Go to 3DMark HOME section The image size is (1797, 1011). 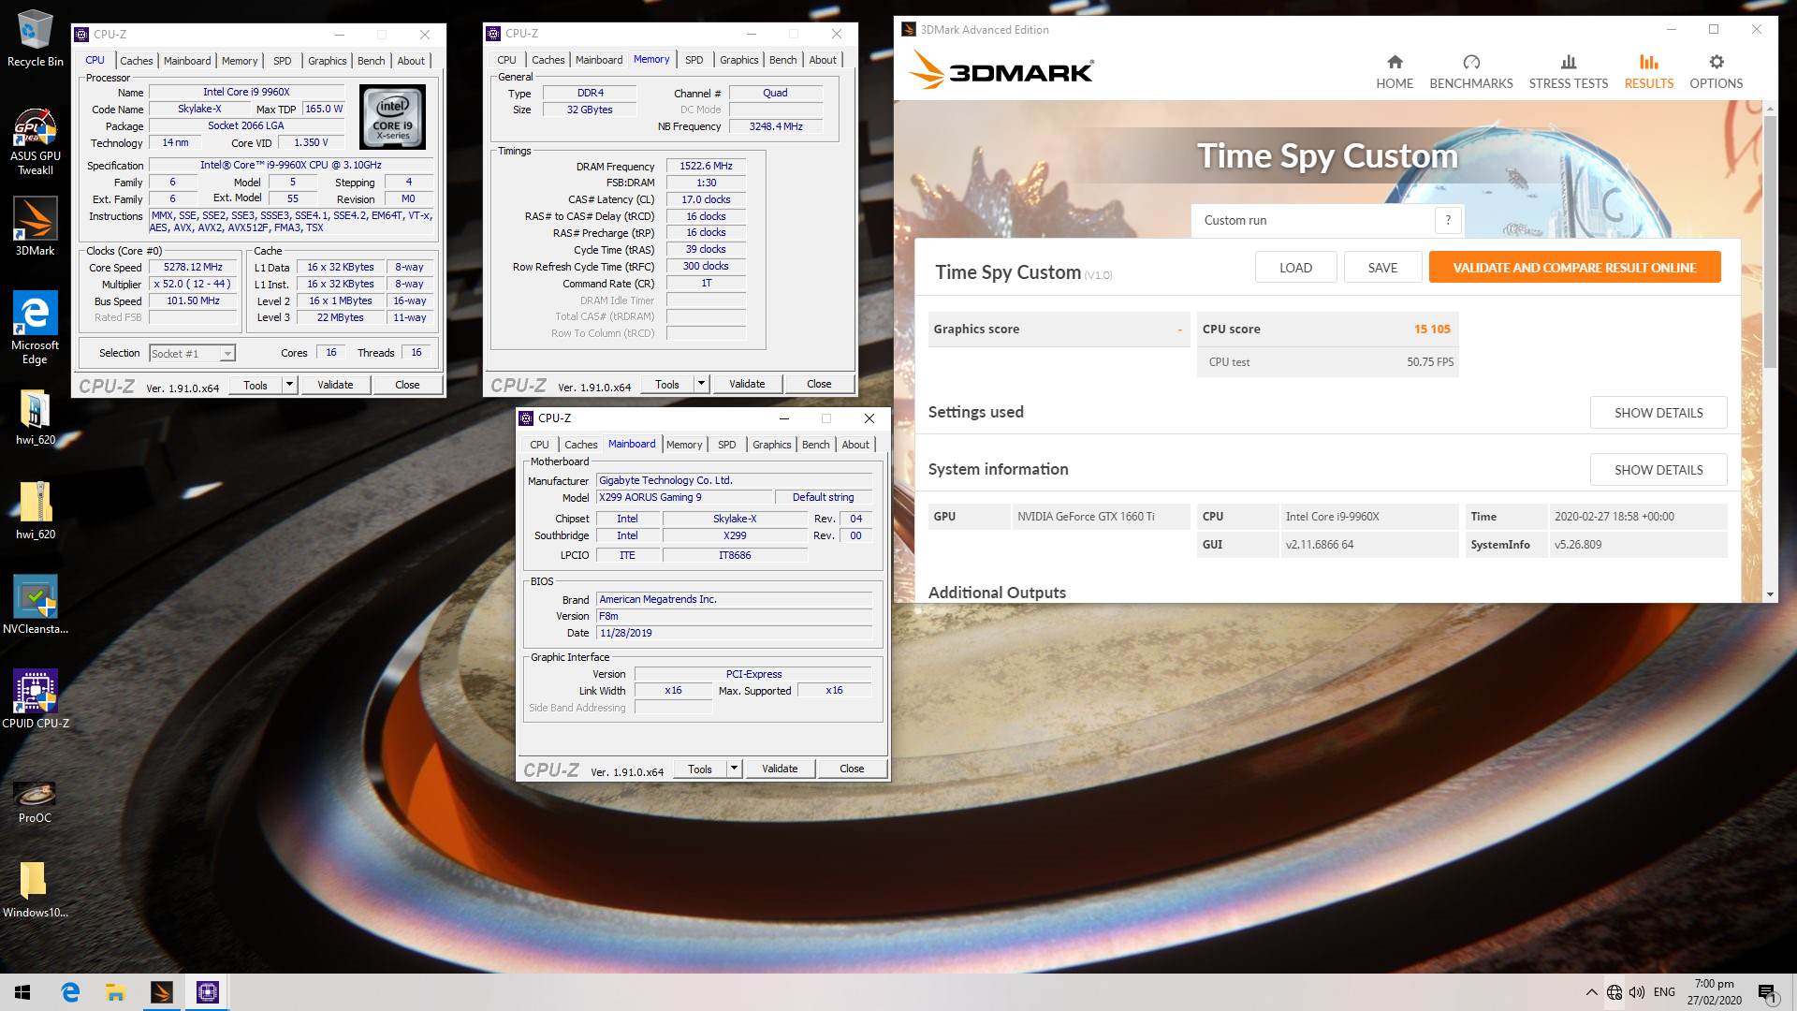pyautogui.click(x=1394, y=71)
